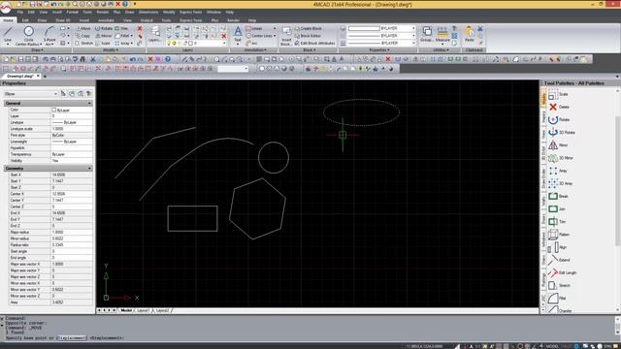Open the Format menu

(x=72, y=13)
